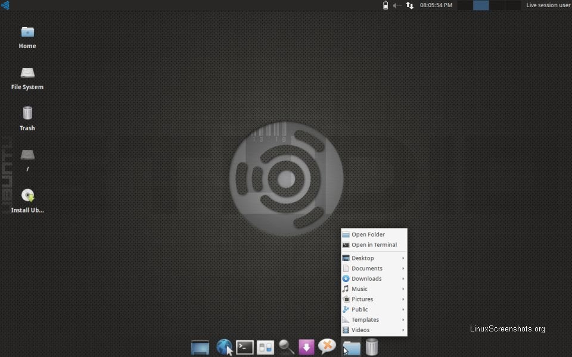Open the trash can icon in dock
The width and height of the screenshot is (572, 357).
(x=372, y=347)
